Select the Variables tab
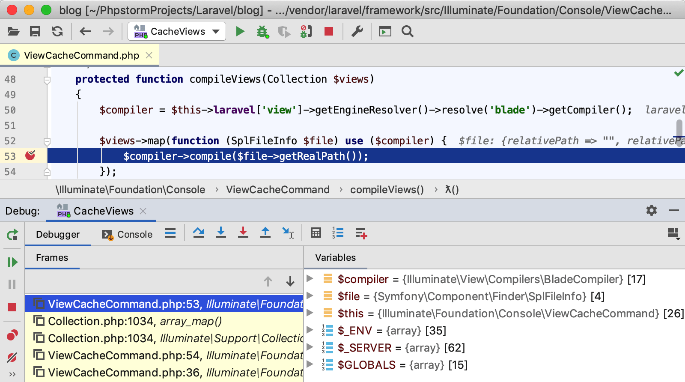 pos(335,258)
